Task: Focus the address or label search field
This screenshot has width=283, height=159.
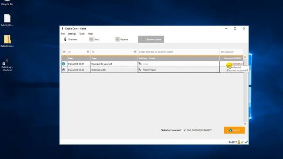Action: tap(179, 52)
